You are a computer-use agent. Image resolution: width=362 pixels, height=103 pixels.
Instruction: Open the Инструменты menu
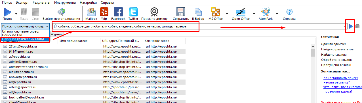(x=65, y=3)
